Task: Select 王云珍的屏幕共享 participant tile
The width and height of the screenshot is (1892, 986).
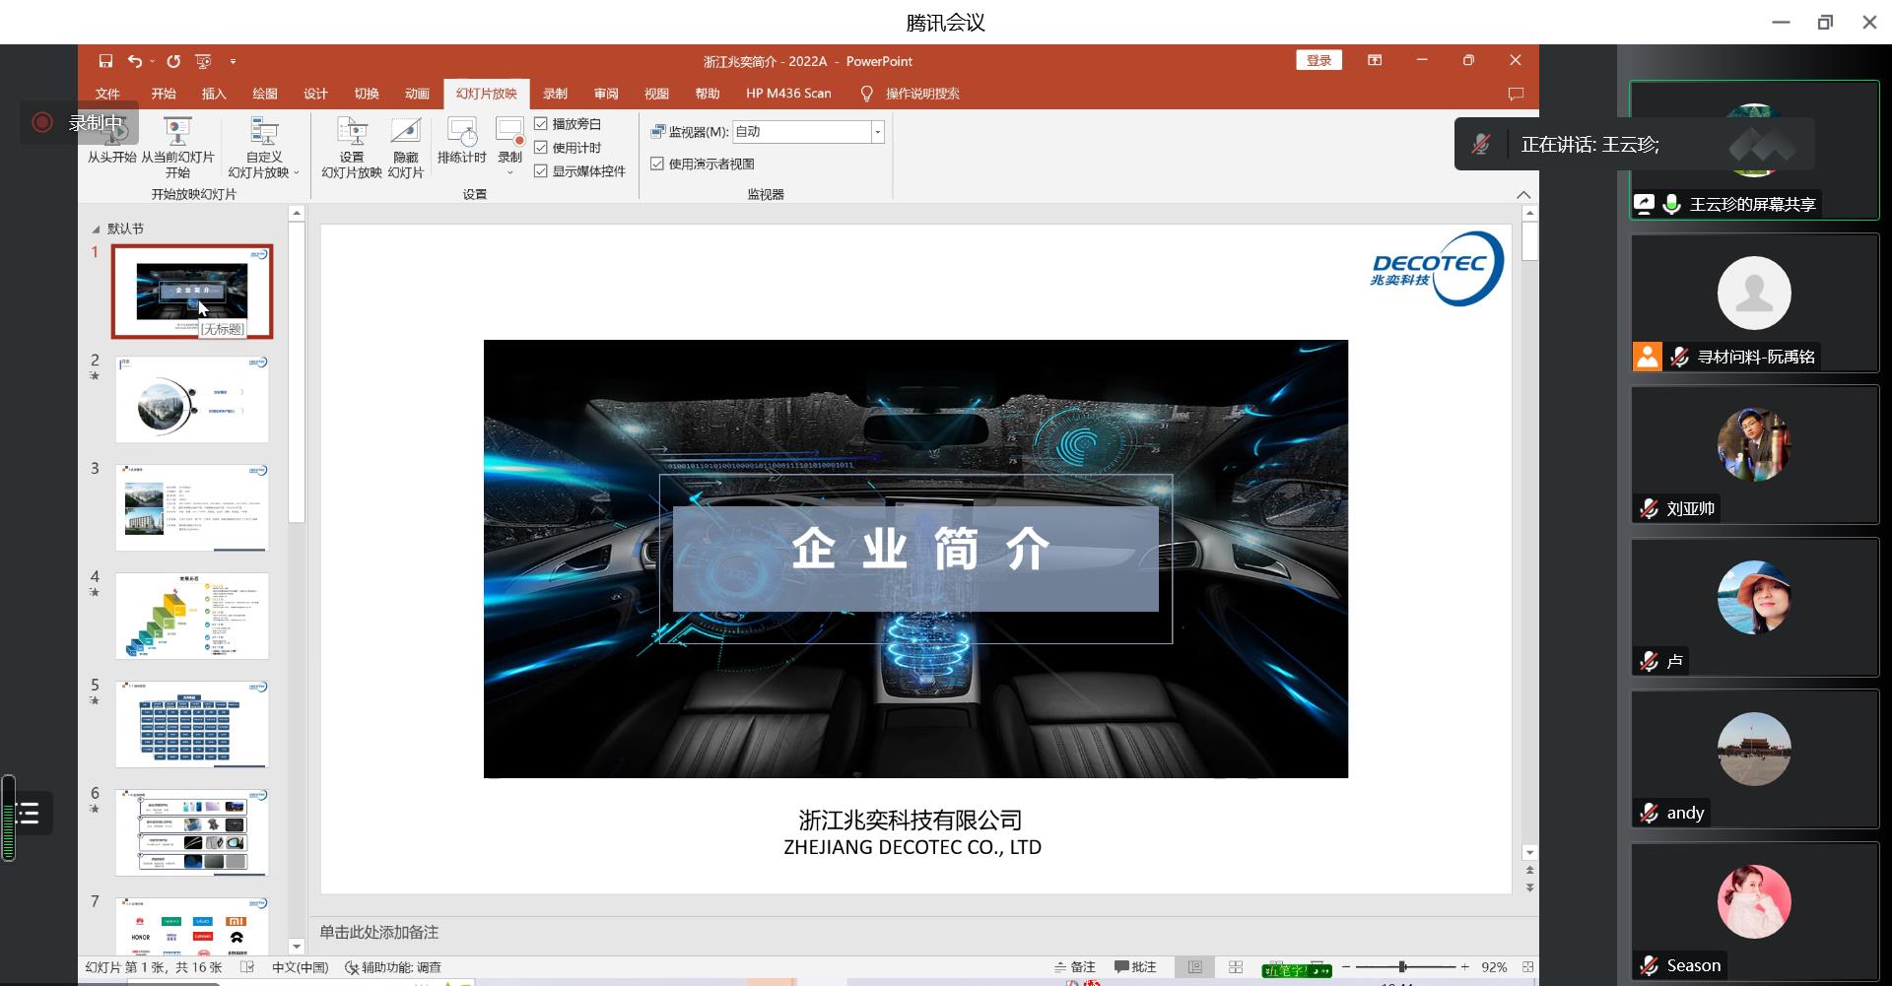Action: point(1754,150)
